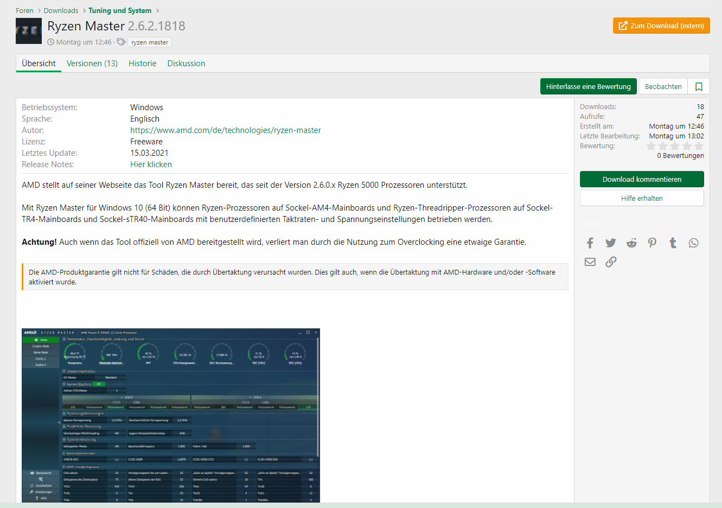Click the 'ryzen master' tag label

pos(150,42)
